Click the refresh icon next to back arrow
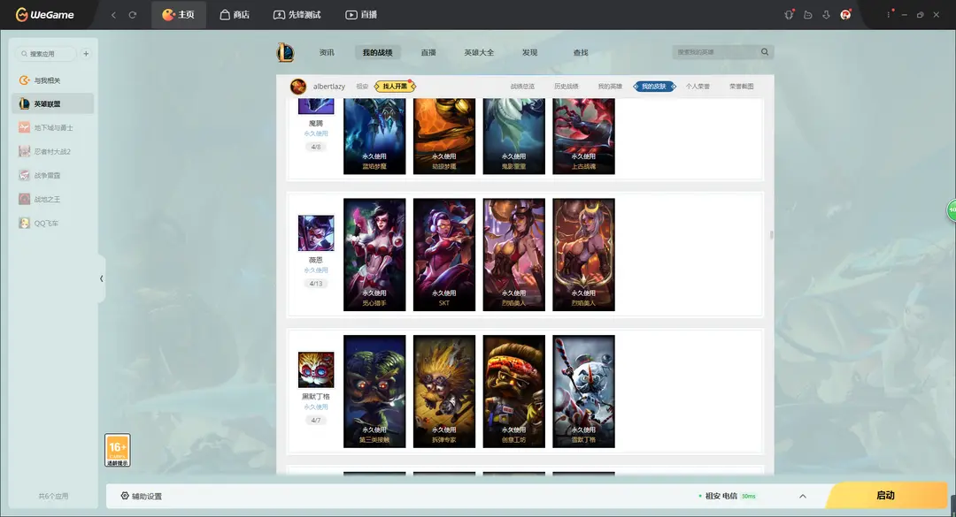 pyautogui.click(x=133, y=15)
